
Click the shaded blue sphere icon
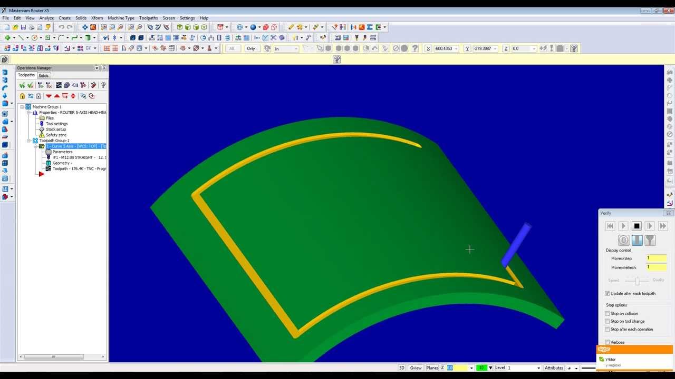point(253,27)
